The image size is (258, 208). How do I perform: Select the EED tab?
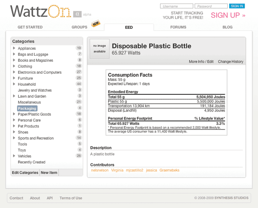click(129, 27)
